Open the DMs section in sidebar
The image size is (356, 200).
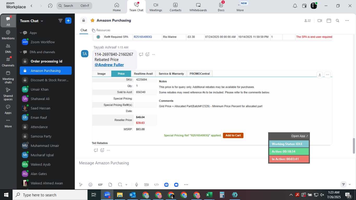coord(8,48)
